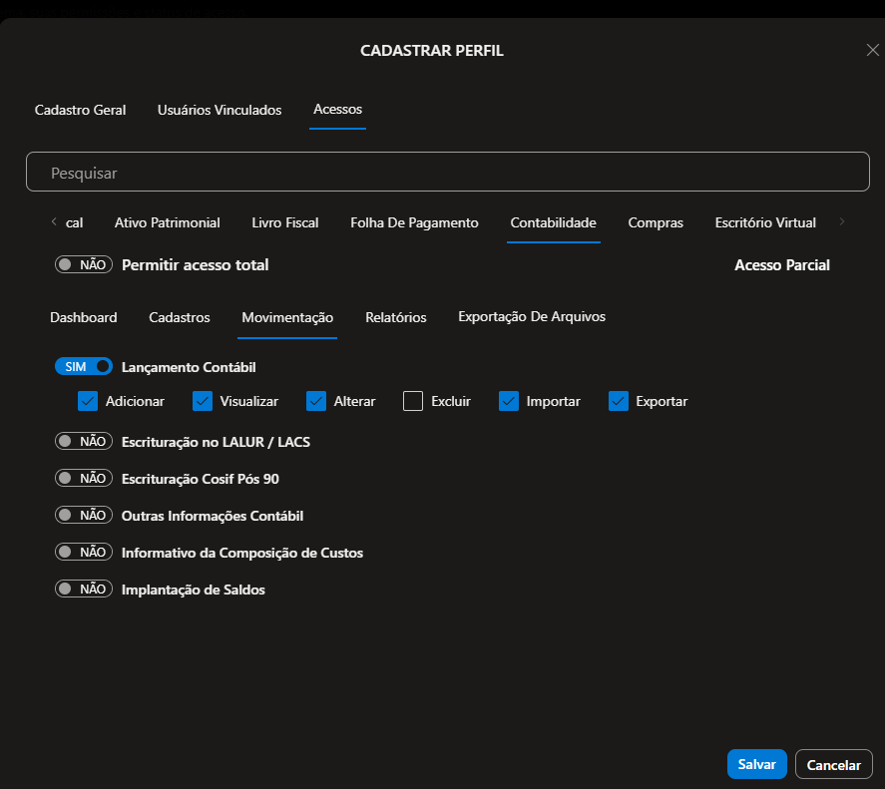The height and width of the screenshot is (789, 885).
Task: Toggle Permitir acesso total switch
Action: point(84,265)
